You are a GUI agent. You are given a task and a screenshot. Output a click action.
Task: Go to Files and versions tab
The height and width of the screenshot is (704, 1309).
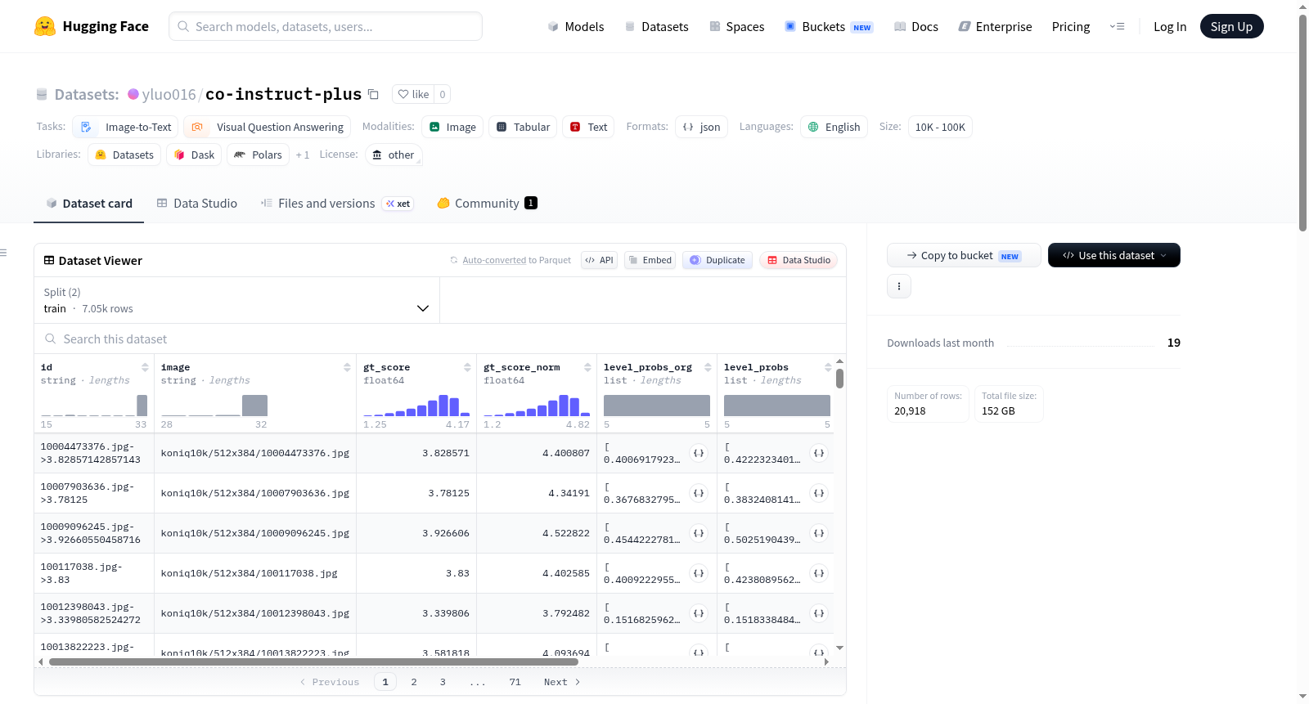[337, 204]
